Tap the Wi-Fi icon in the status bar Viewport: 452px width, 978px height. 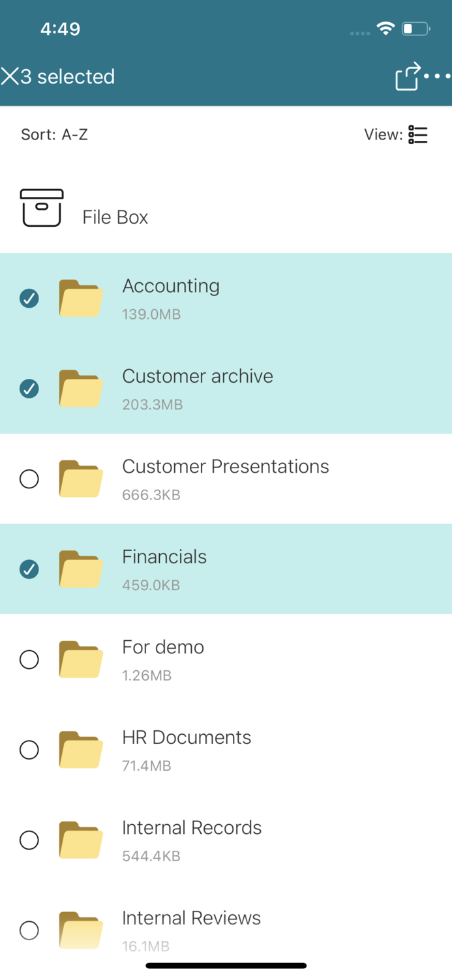click(x=384, y=28)
